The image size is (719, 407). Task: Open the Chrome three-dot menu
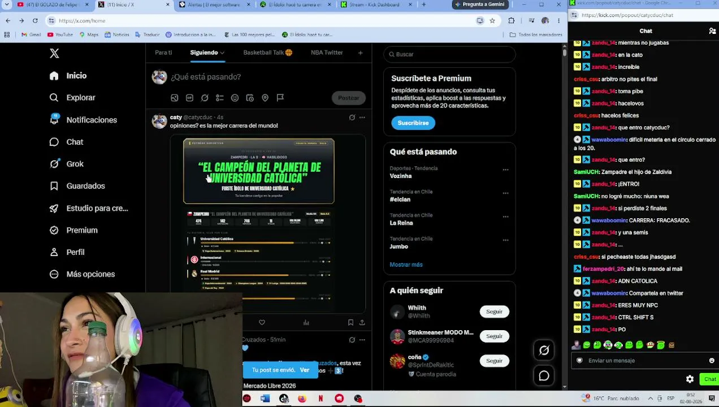click(x=558, y=21)
